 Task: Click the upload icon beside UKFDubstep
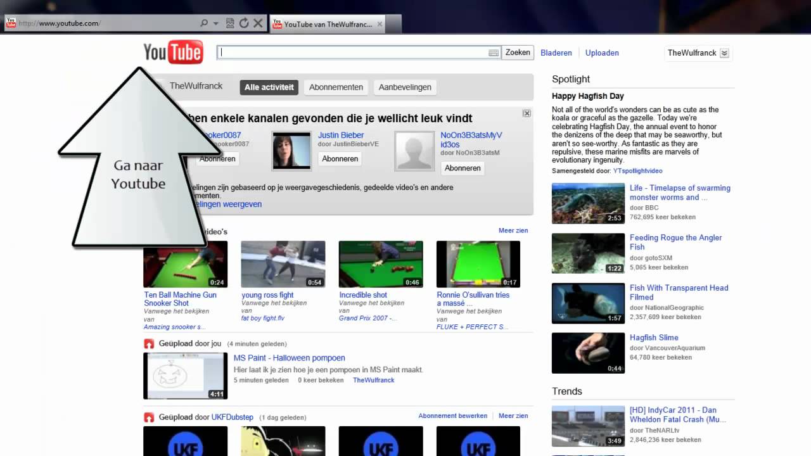pos(149,417)
